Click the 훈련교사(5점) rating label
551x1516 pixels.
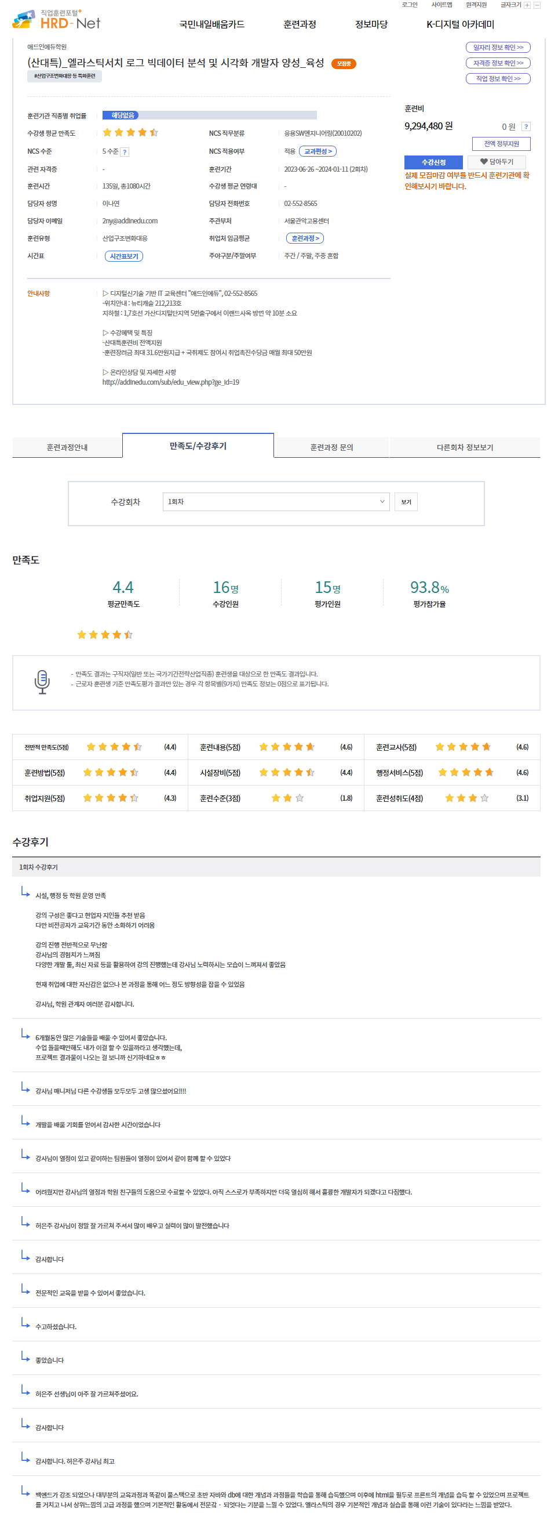click(x=396, y=747)
